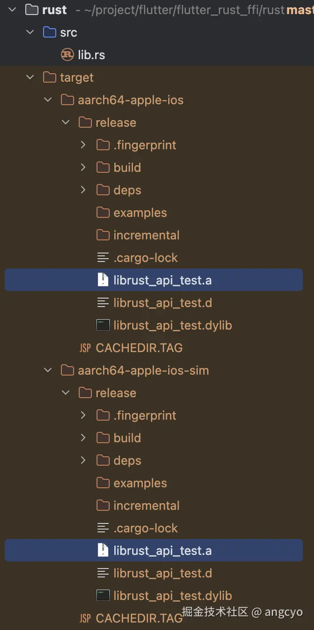Expand the deps folder under aarch64-apple-ios-sim

point(83,461)
